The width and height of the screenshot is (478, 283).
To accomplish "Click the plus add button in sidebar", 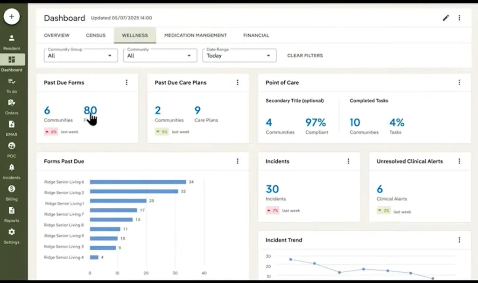I will (12, 16).
